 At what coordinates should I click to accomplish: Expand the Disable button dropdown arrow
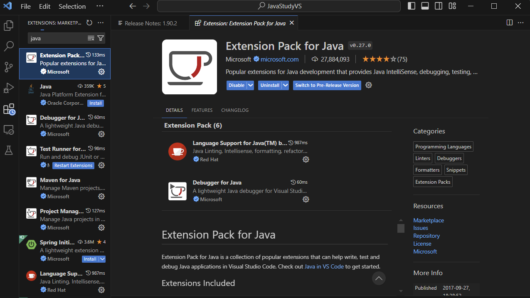(x=250, y=85)
